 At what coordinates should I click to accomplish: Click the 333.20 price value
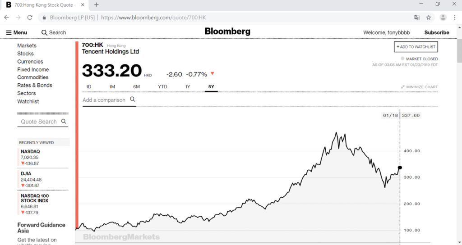[112, 71]
